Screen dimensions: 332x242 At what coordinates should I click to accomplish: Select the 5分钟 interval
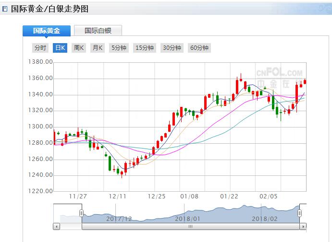click(x=119, y=48)
